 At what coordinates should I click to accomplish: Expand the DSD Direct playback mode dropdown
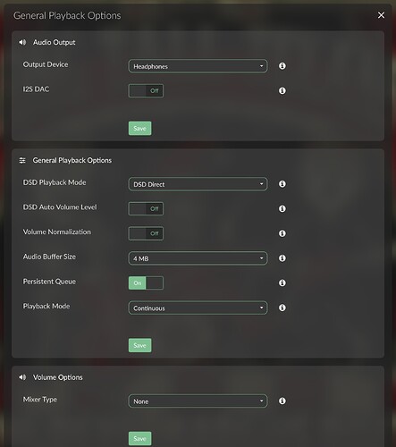click(198, 184)
